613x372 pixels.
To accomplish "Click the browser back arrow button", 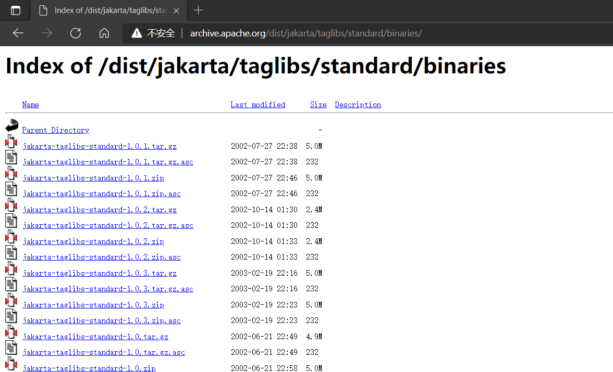I will (18, 33).
